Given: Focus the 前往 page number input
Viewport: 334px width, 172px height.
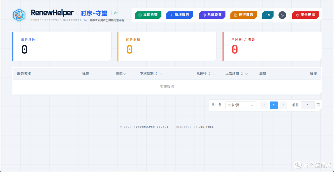Looking at the screenshot, I should tap(308, 105).
